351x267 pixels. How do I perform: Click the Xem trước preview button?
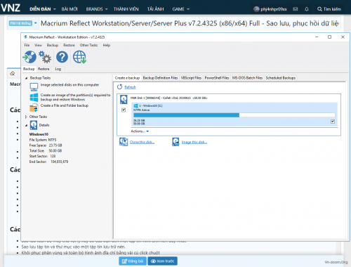click(x=162, y=261)
